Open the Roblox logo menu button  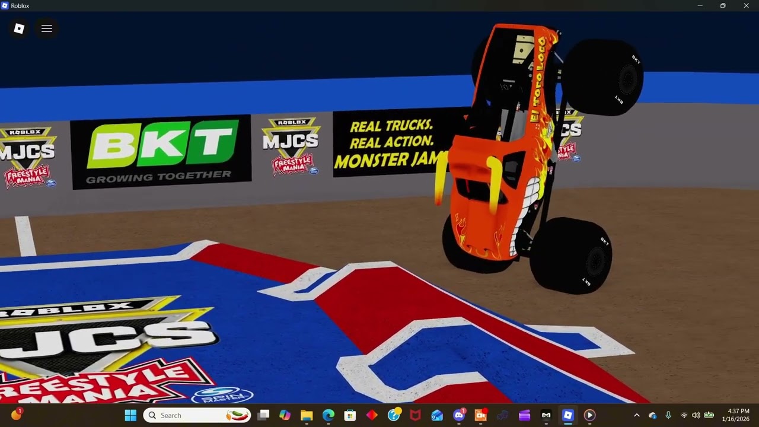(19, 28)
